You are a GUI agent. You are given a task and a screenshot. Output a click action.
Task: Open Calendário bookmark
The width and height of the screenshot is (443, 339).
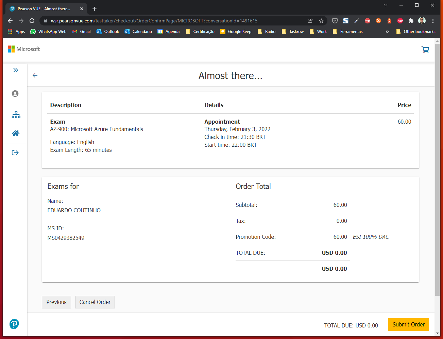138,32
